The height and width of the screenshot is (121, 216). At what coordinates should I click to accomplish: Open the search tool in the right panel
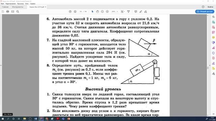[213, 17]
